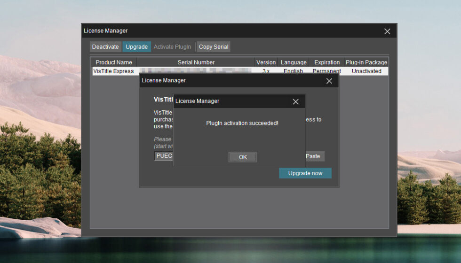
Task: Click the Expiration column header
Action: (x=327, y=62)
